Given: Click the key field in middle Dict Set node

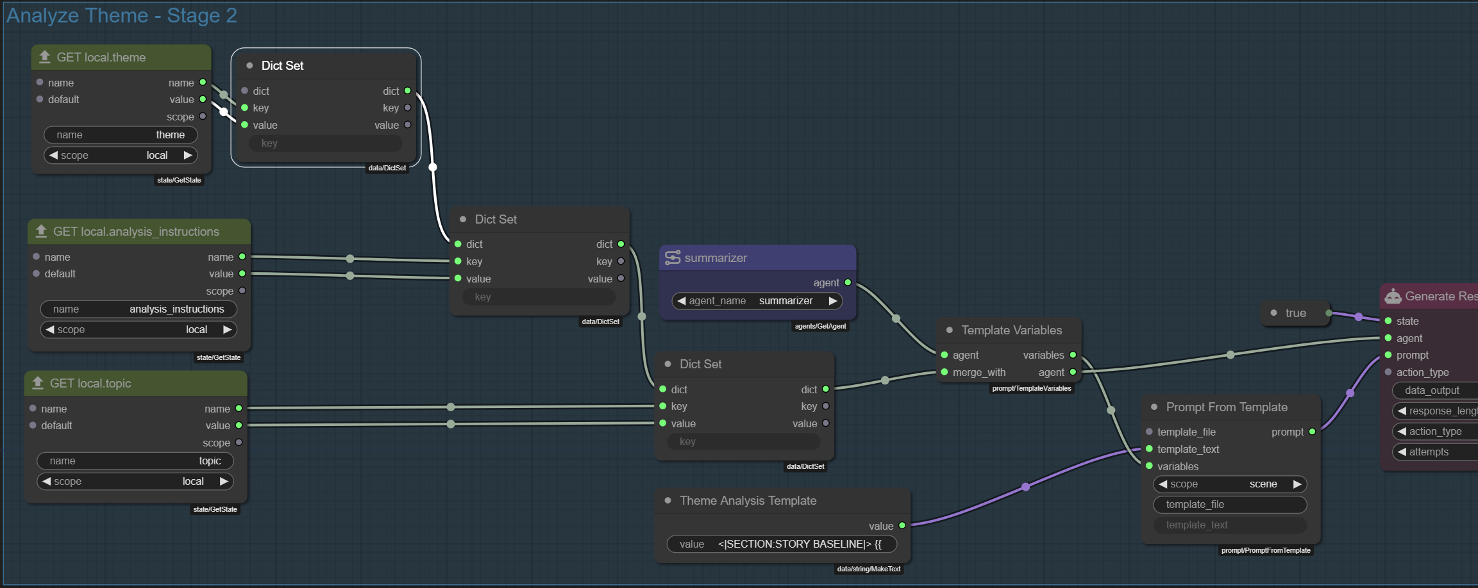Looking at the screenshot, I should coord(539,297).
